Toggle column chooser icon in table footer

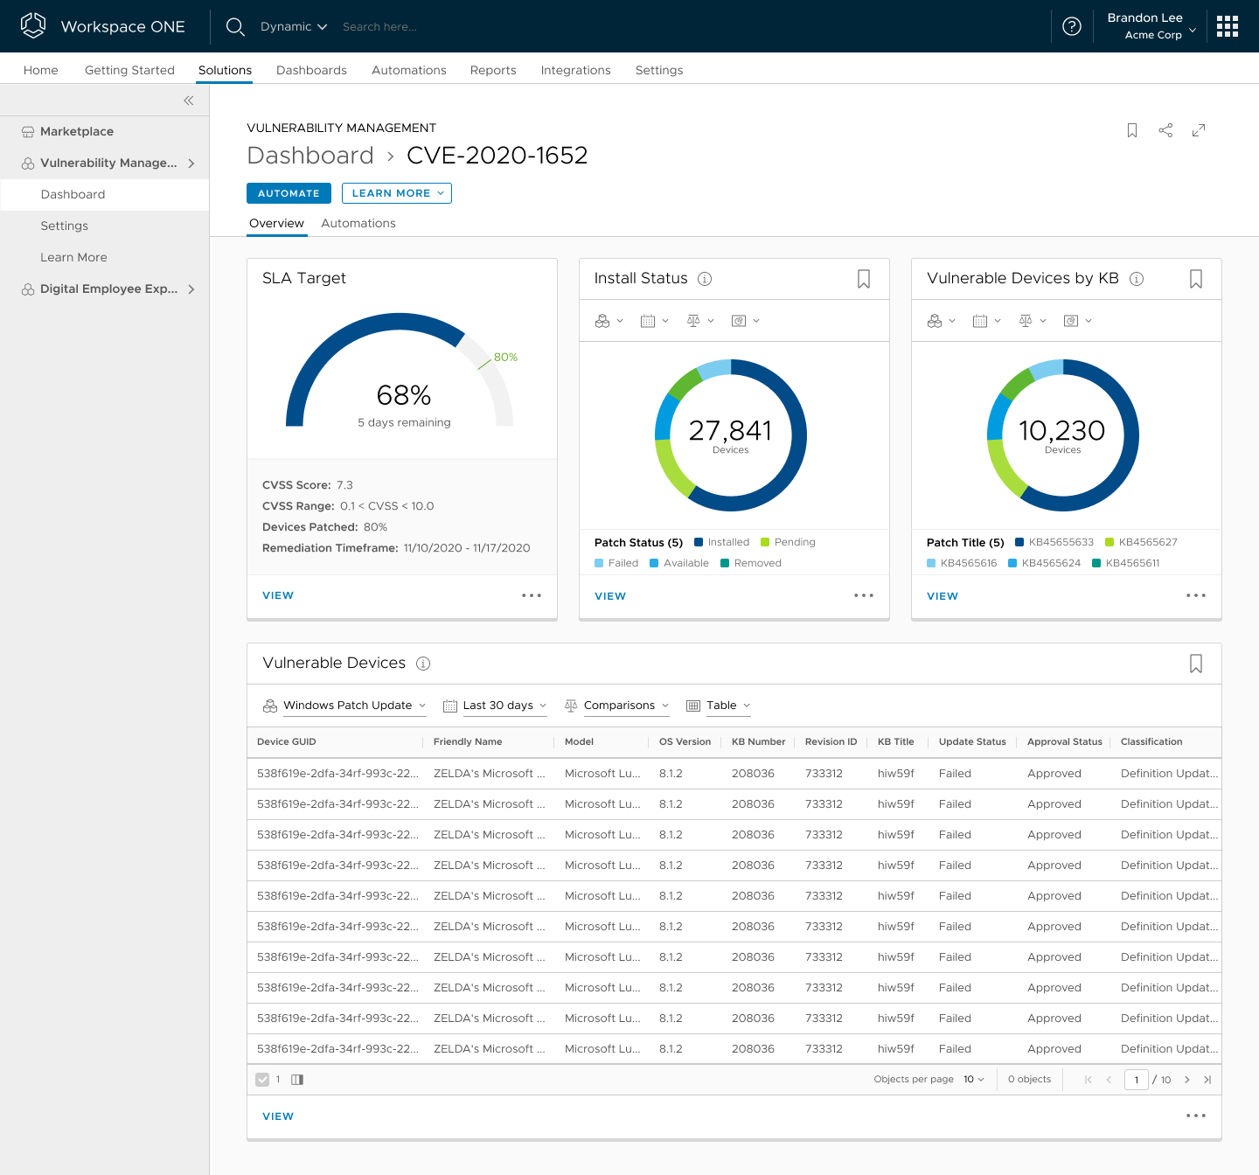coord(297,1080)
